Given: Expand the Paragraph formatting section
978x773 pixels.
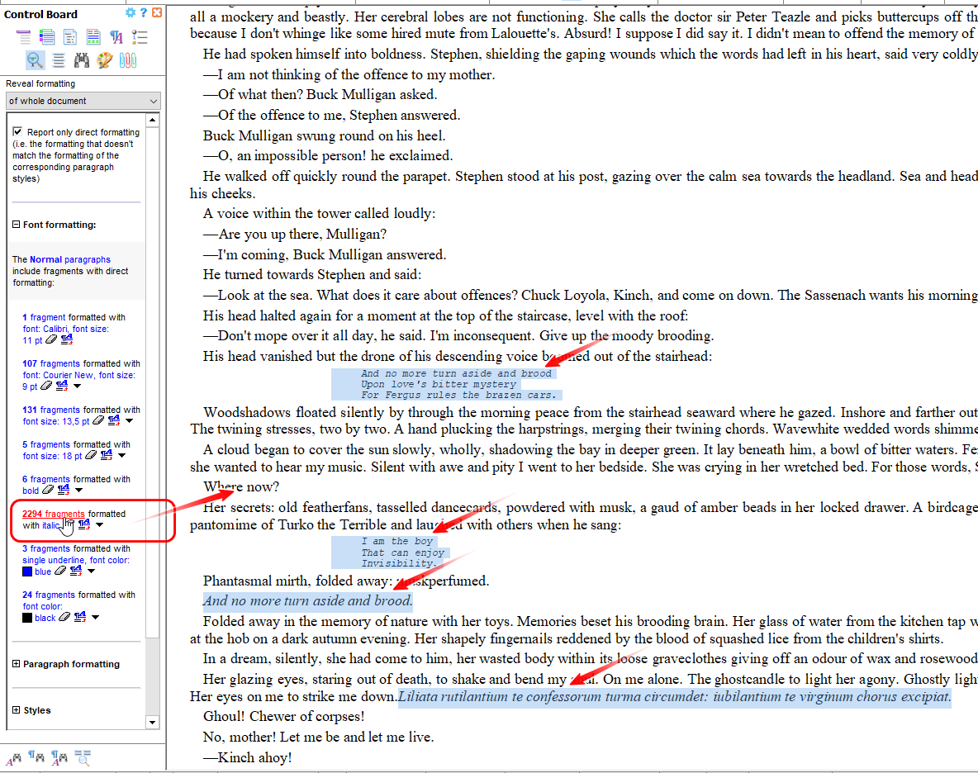Looking at the screenshot, I should click(17, 664).
